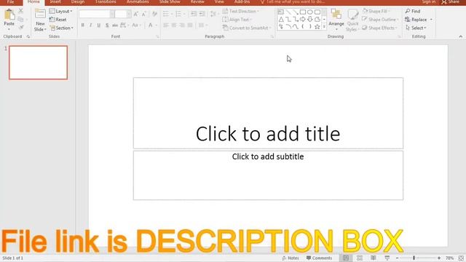
Task: Click the zoom in plus button
Action: pos(439,258)
